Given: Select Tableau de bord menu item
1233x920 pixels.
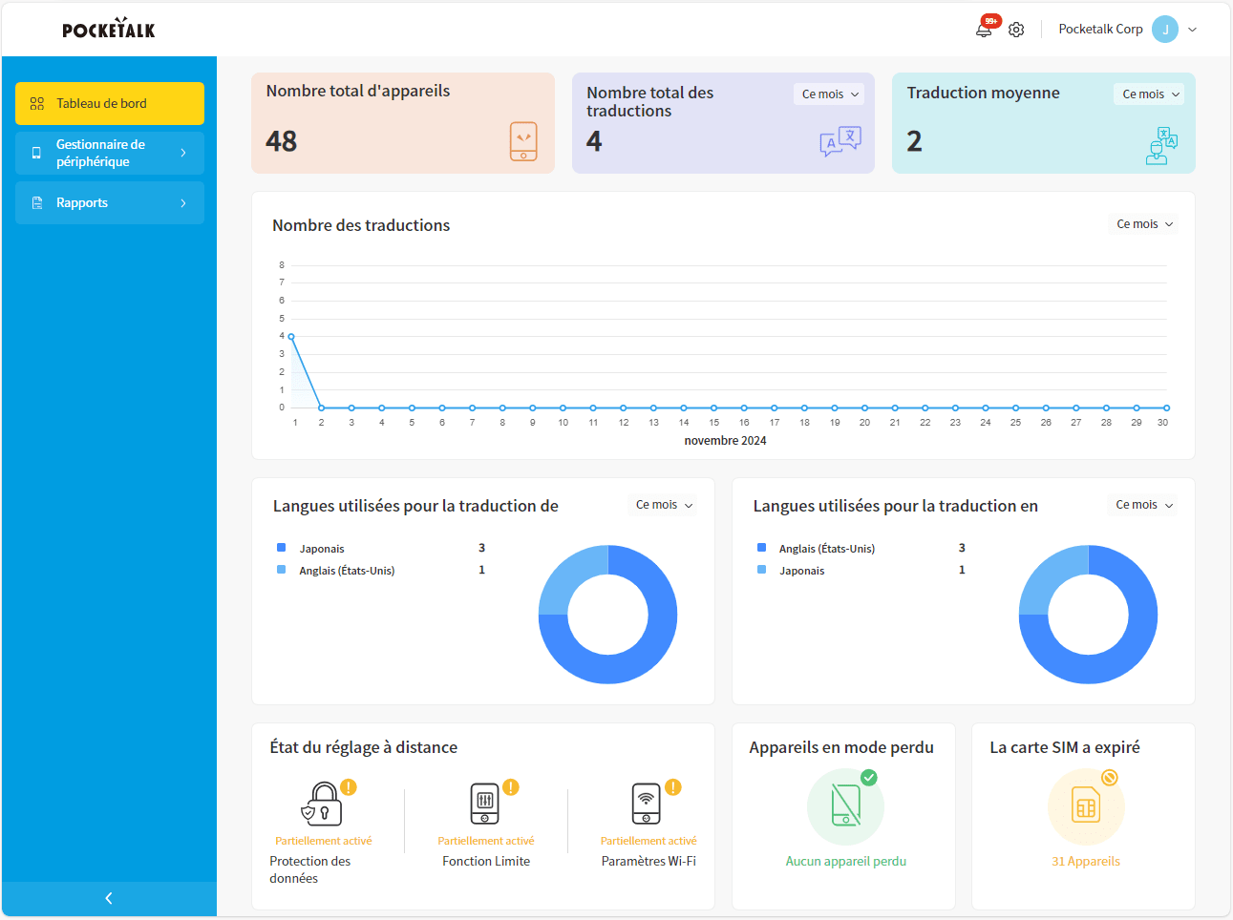Looking at the screenshot, I should (x=110, y=103).
